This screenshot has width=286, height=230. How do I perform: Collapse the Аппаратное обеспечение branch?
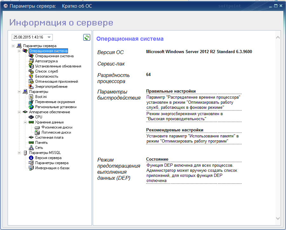click(x=19, y=112)
